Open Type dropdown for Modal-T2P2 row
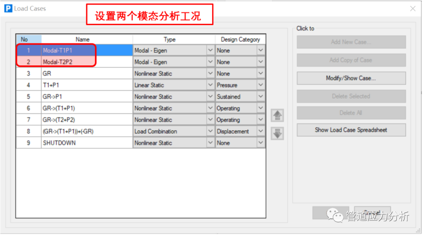 point(210,62)
